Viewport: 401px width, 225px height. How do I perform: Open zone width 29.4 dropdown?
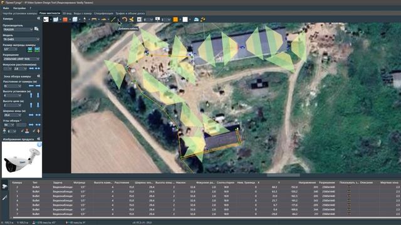click(x=13, y=115)
